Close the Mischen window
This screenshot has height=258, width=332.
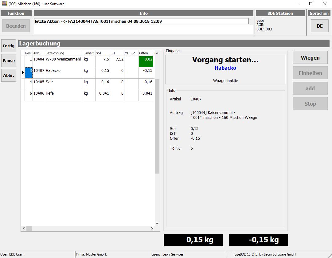(325, 4)
